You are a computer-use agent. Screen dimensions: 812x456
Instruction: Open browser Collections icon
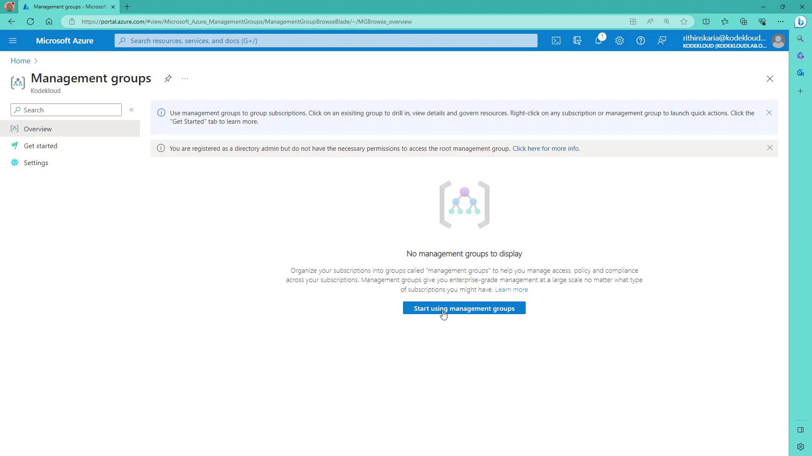pyautogui.click(x=743, y=22)
